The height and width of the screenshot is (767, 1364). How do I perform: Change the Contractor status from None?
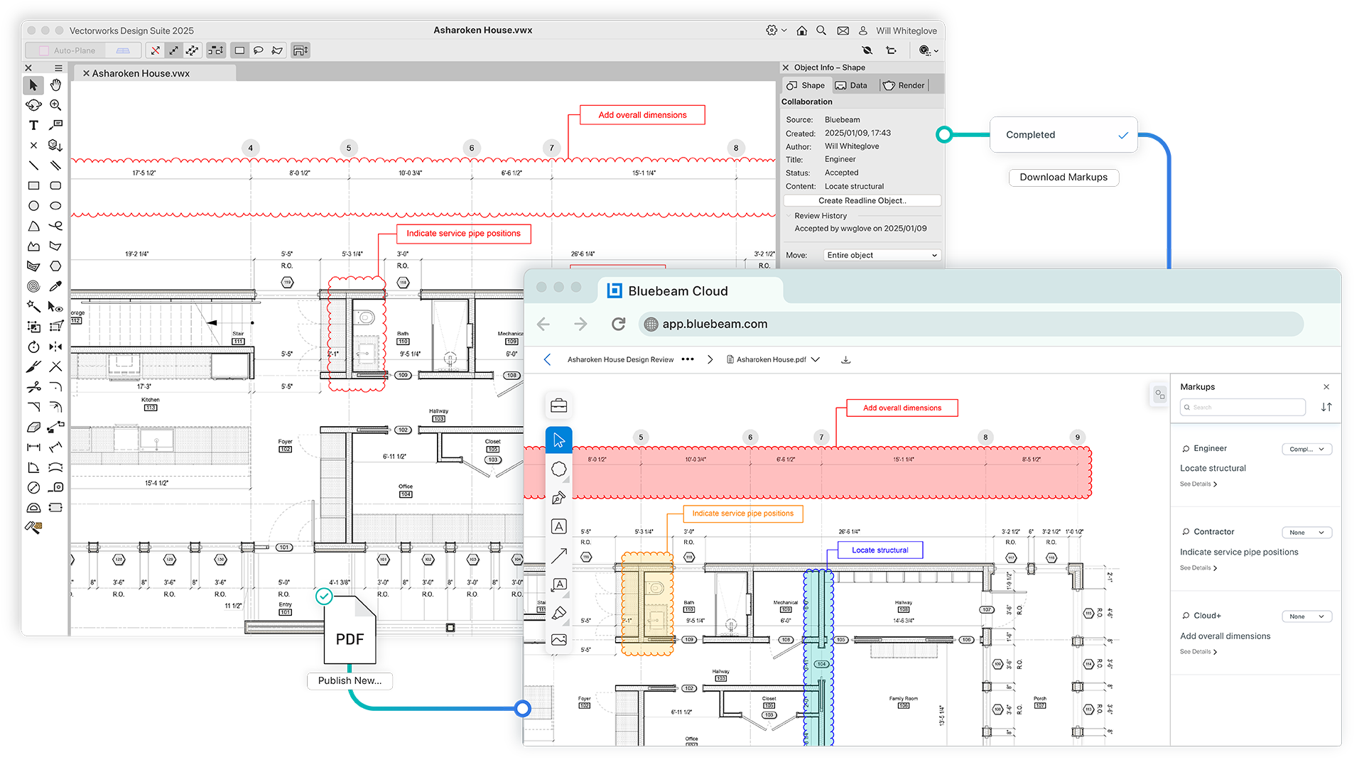pos(1306,532)
